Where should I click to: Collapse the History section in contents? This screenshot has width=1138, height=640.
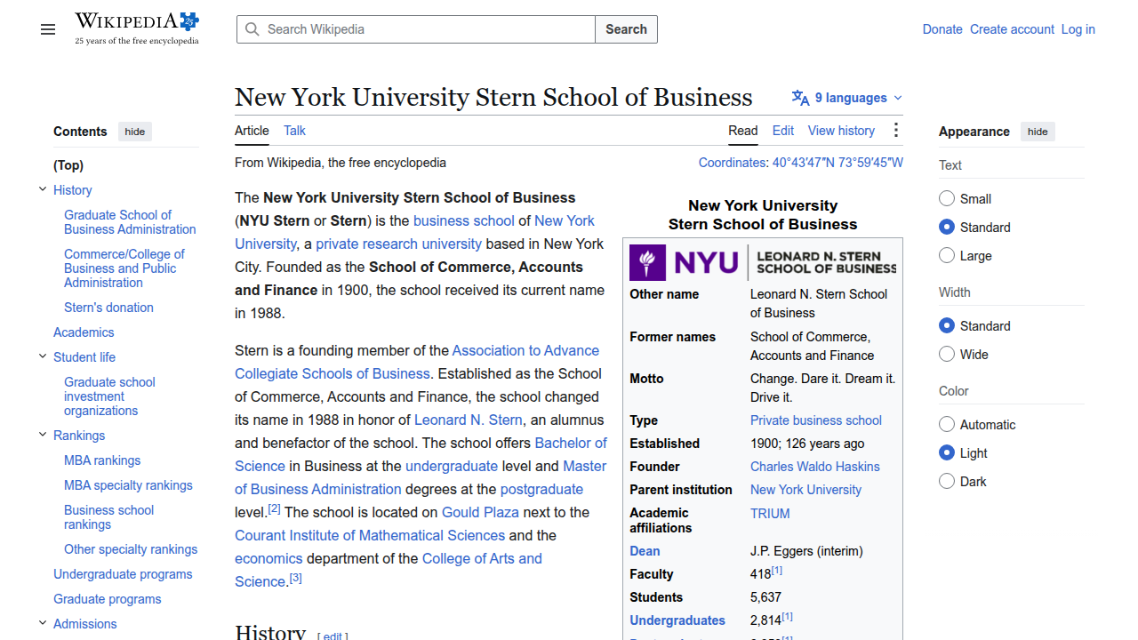[x=43, y=189]
